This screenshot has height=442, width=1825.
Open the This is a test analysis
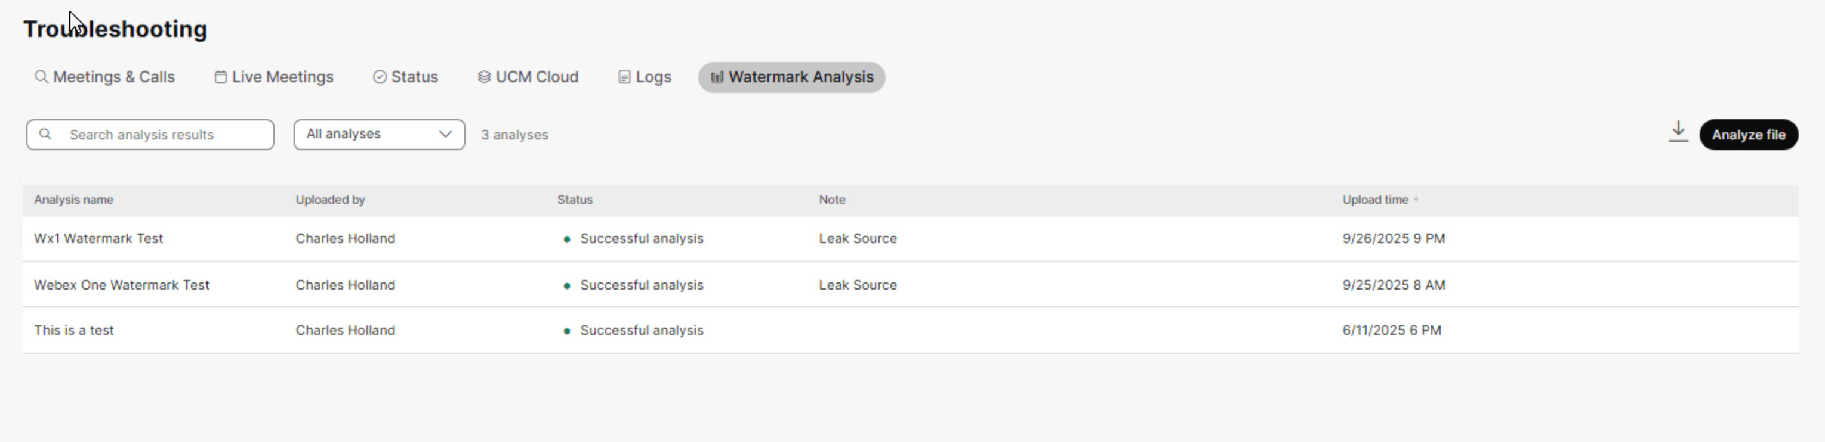[x=73, y=330]
